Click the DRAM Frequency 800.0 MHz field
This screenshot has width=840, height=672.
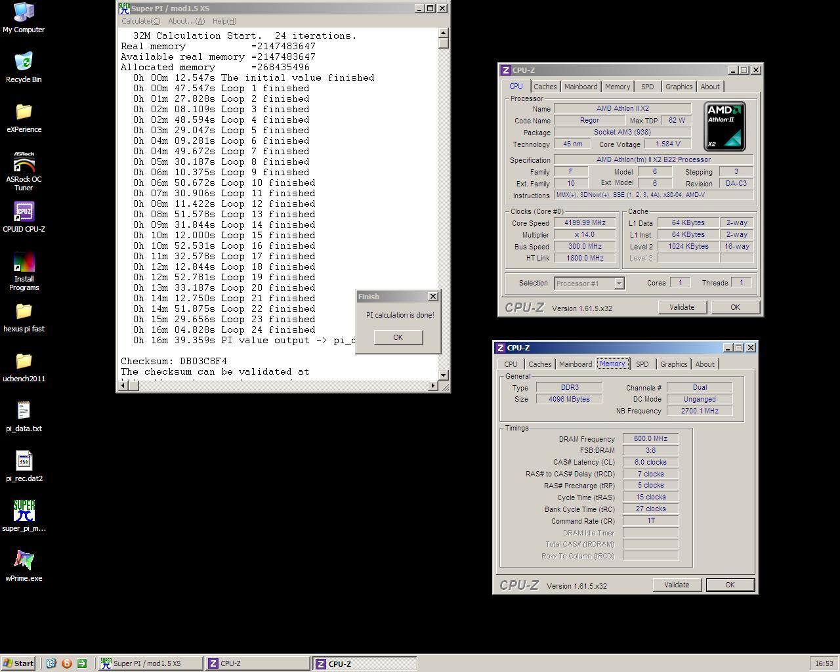pos(650,438)
